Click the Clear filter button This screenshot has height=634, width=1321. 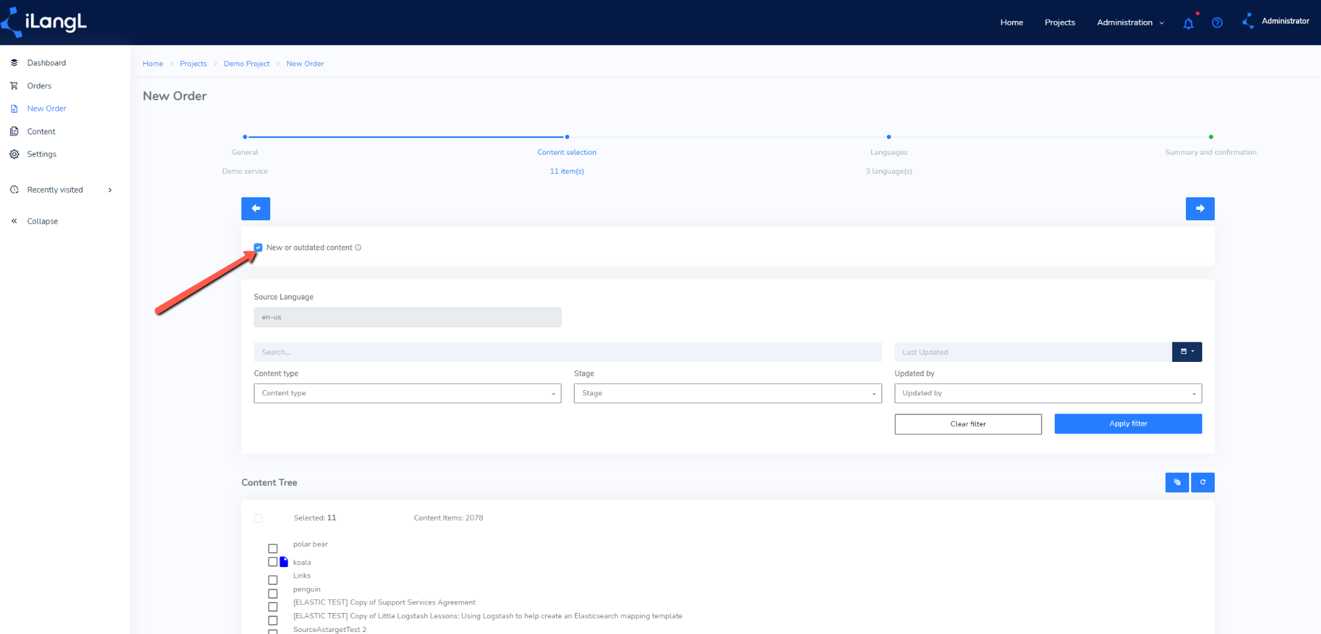(968, 424)
